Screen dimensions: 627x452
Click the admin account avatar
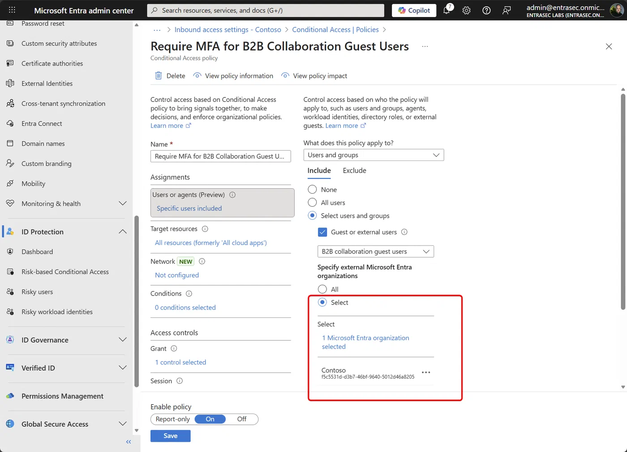click(x=617, y=10)
